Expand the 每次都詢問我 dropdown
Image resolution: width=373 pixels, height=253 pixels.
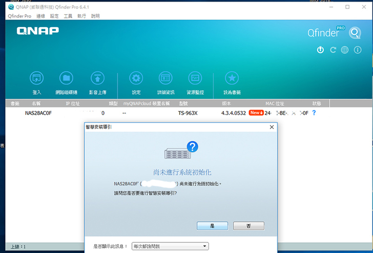click(170, 246)
